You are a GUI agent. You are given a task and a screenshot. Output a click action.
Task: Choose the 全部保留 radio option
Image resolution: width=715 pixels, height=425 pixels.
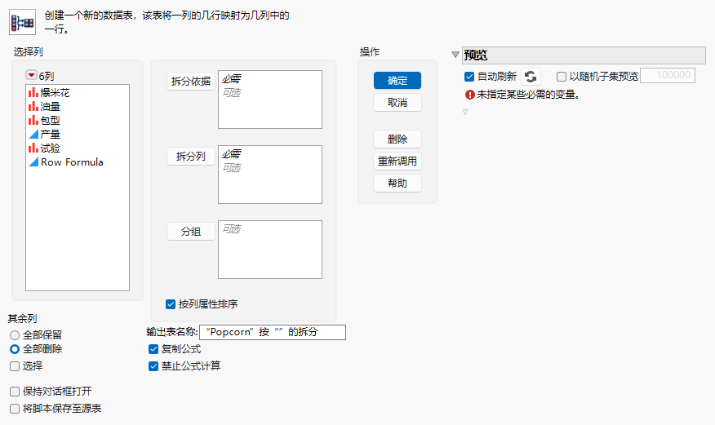click(15, 335)
